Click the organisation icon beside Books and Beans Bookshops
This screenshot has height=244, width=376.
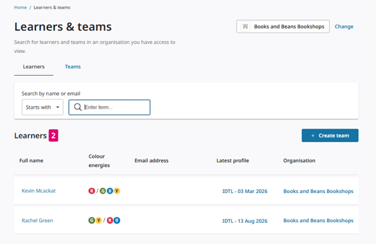[x=245, y=27]
